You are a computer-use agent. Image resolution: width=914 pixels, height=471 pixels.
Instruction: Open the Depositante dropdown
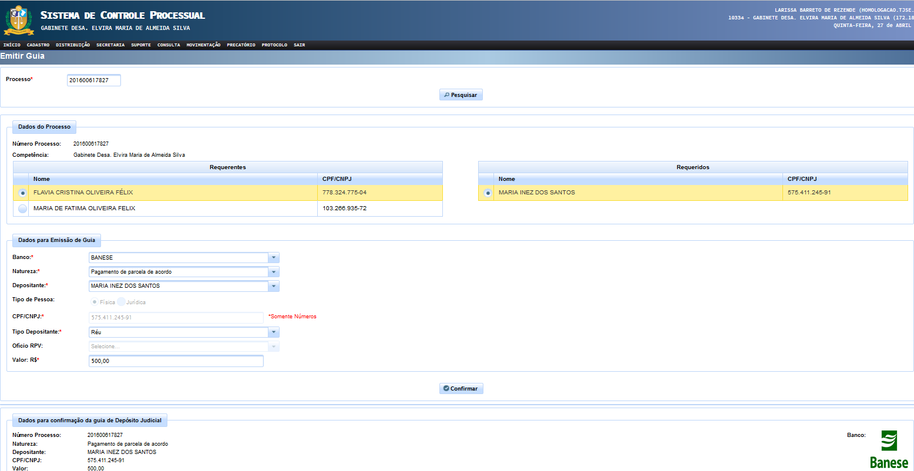[273, 286]
